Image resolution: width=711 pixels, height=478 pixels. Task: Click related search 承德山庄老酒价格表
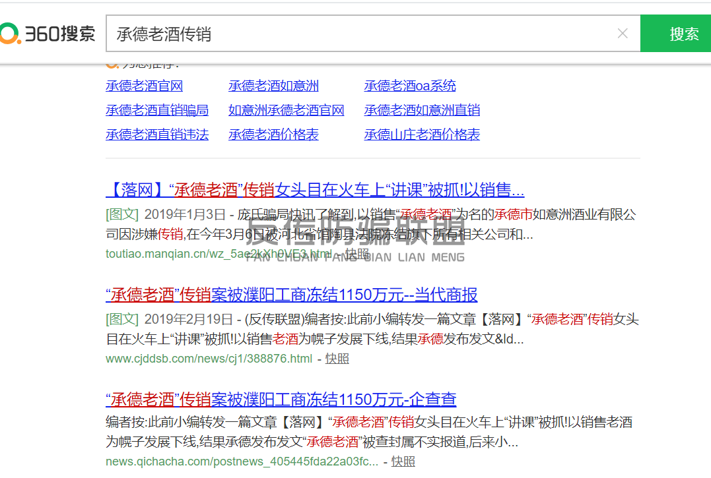(x=422, y=134)
